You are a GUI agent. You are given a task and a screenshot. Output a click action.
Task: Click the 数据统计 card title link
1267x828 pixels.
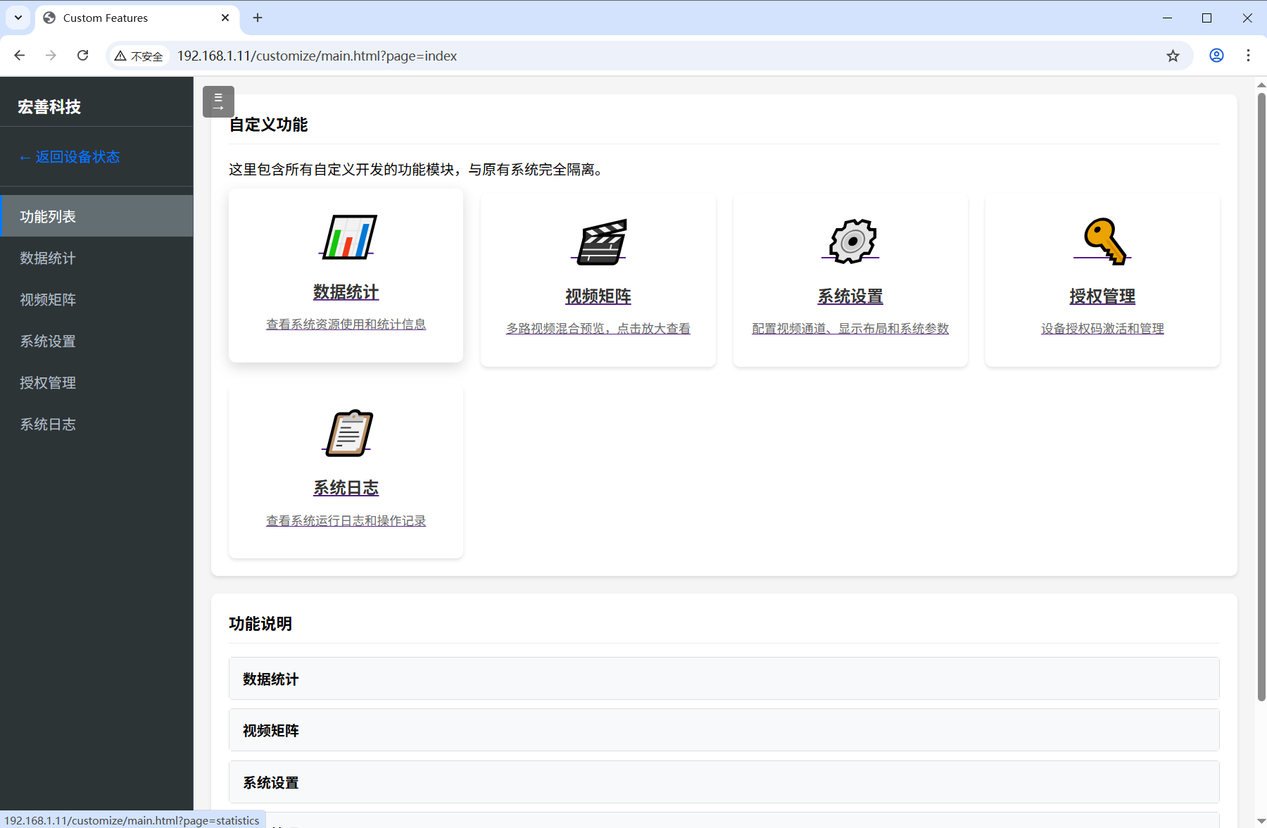tap(346, 292)
